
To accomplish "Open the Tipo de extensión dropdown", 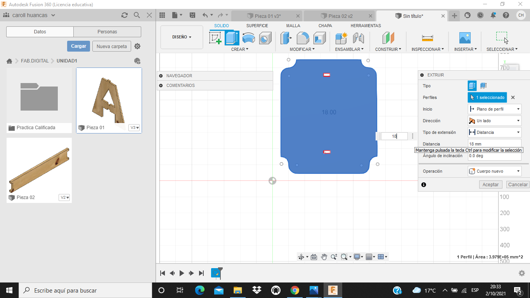I will [x=495, y=133].
